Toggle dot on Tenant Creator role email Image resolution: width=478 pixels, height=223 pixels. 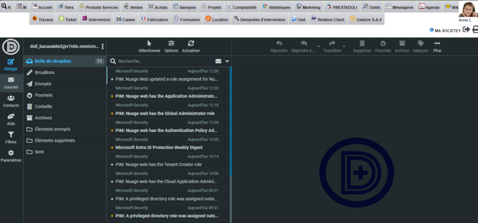coord(112,164)
